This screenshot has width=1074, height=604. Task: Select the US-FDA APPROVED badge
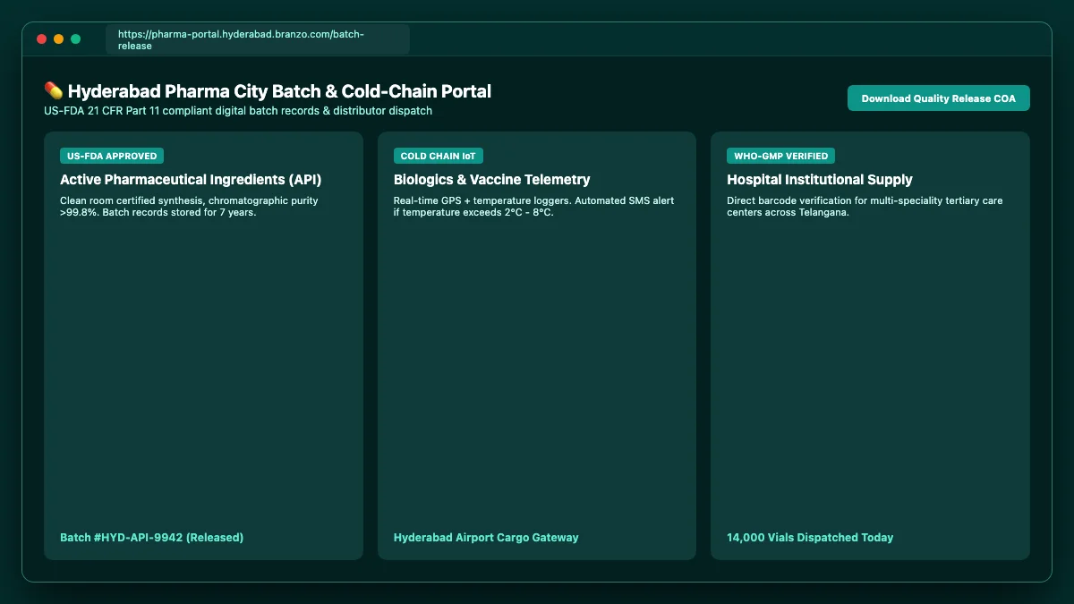click(x=112, y=156)
